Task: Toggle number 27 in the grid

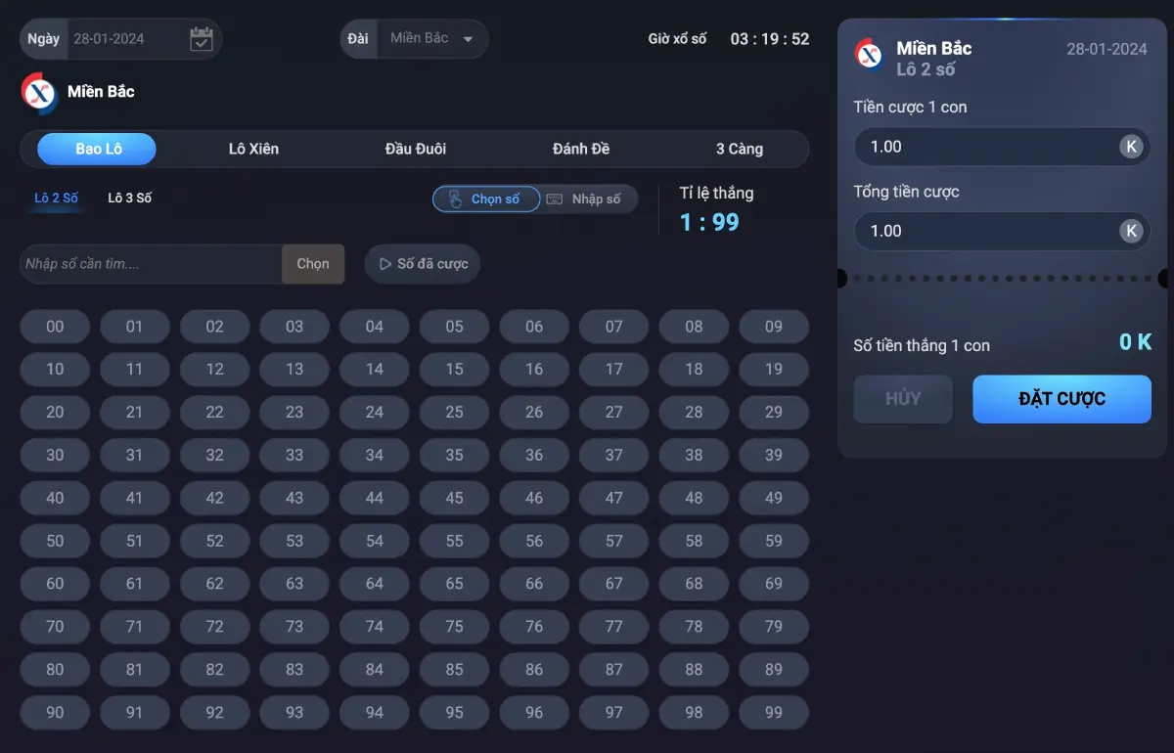Action: click(613, 413)
